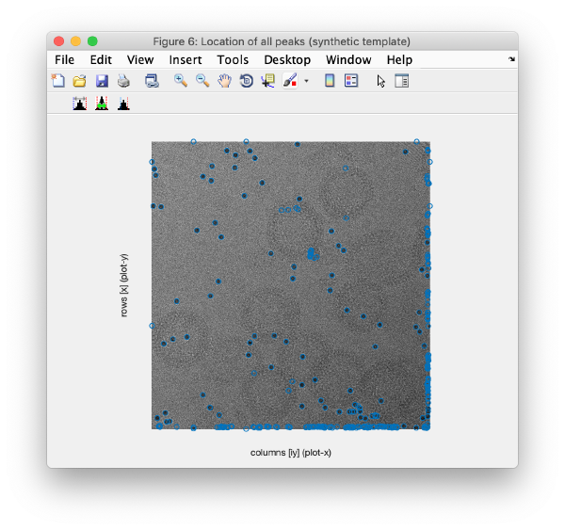Viewport: 565px width, 530px height.
Task: Print the figure using the printer icon
Action: tap(122, 81)
